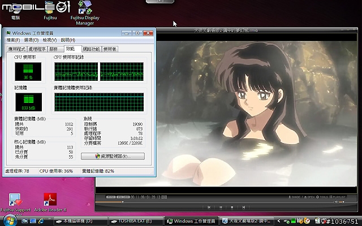Viewport: 362px width, 226px height.
Task: Open 檔案(F) menu in Task Manager
Action: pyautogui.click(x=13, y=40)
